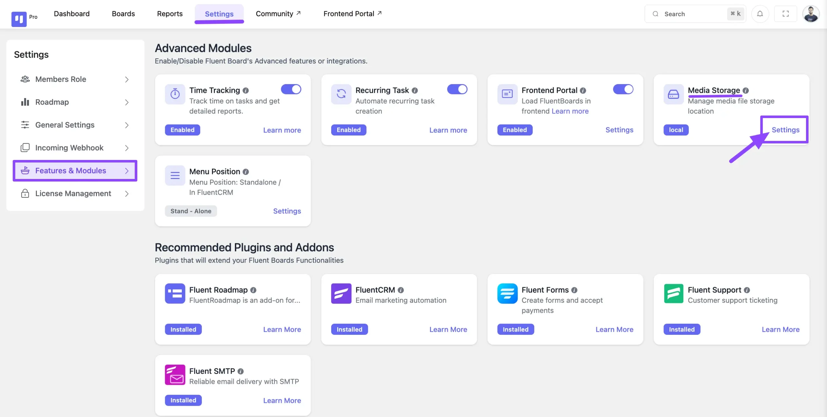
Task: Select Incoming Webhook in sidebar
Action: (75, 148)
